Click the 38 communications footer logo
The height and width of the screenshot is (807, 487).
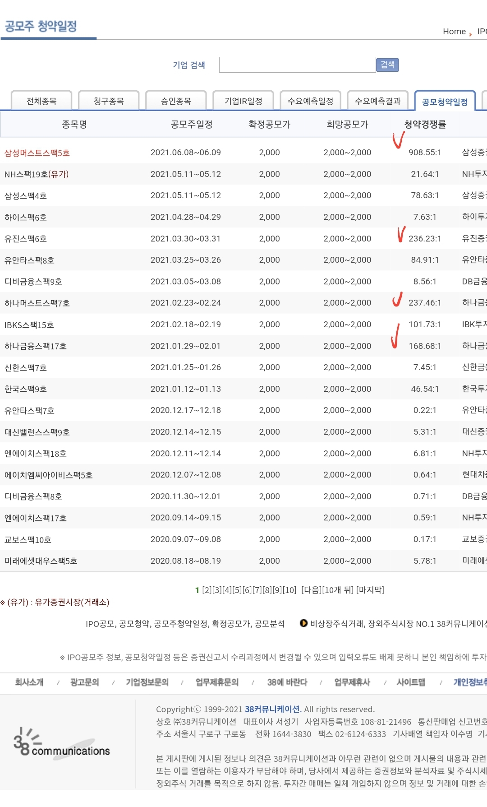62,743
